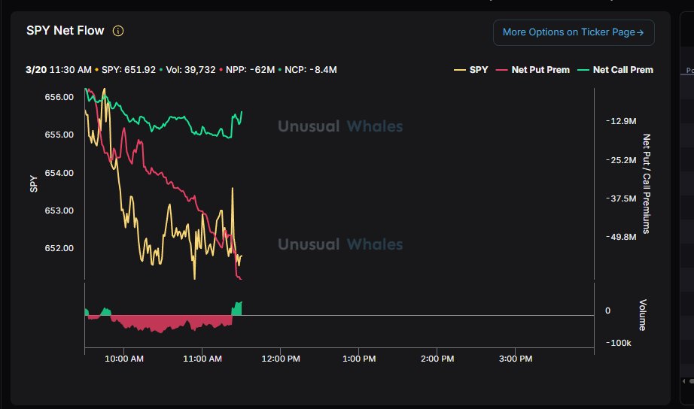Screen dimensions: 694x409
Task: Click the 10:00 AM time axis label
Action: [124, 359]
